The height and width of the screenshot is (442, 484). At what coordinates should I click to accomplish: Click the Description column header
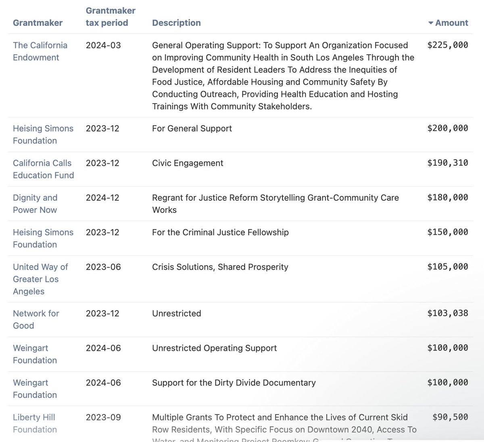[x=176, y=23]
